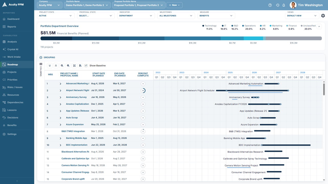Collapse the left sidebar arrow
This screenshot has height=184, width=328.
pos(17,181)
